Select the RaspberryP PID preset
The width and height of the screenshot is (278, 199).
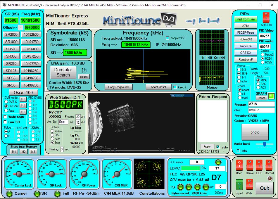click(x=246, y=60)
